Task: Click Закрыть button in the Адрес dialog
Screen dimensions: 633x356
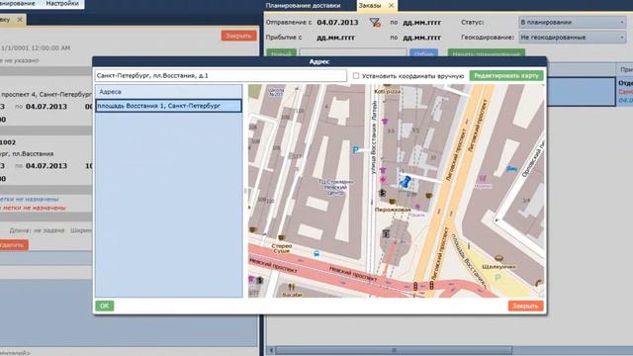Action: (x=525, y=306)
